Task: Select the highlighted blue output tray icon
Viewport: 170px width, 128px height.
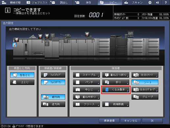Action: pos(14,45)
